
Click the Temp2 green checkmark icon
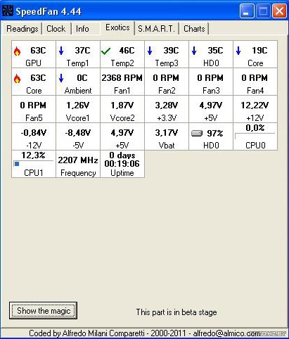(x=105, y=51)
